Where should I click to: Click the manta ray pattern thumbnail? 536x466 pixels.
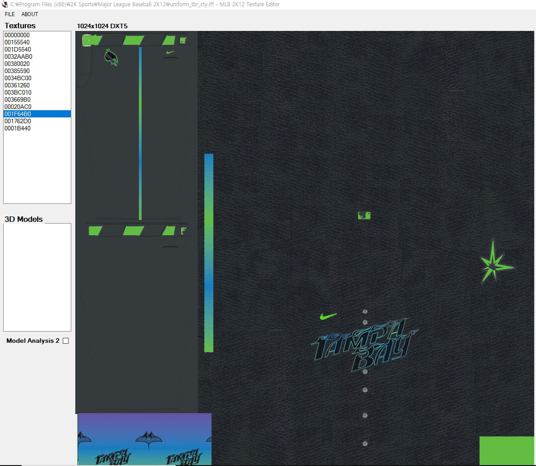click(x=144, y=439)
